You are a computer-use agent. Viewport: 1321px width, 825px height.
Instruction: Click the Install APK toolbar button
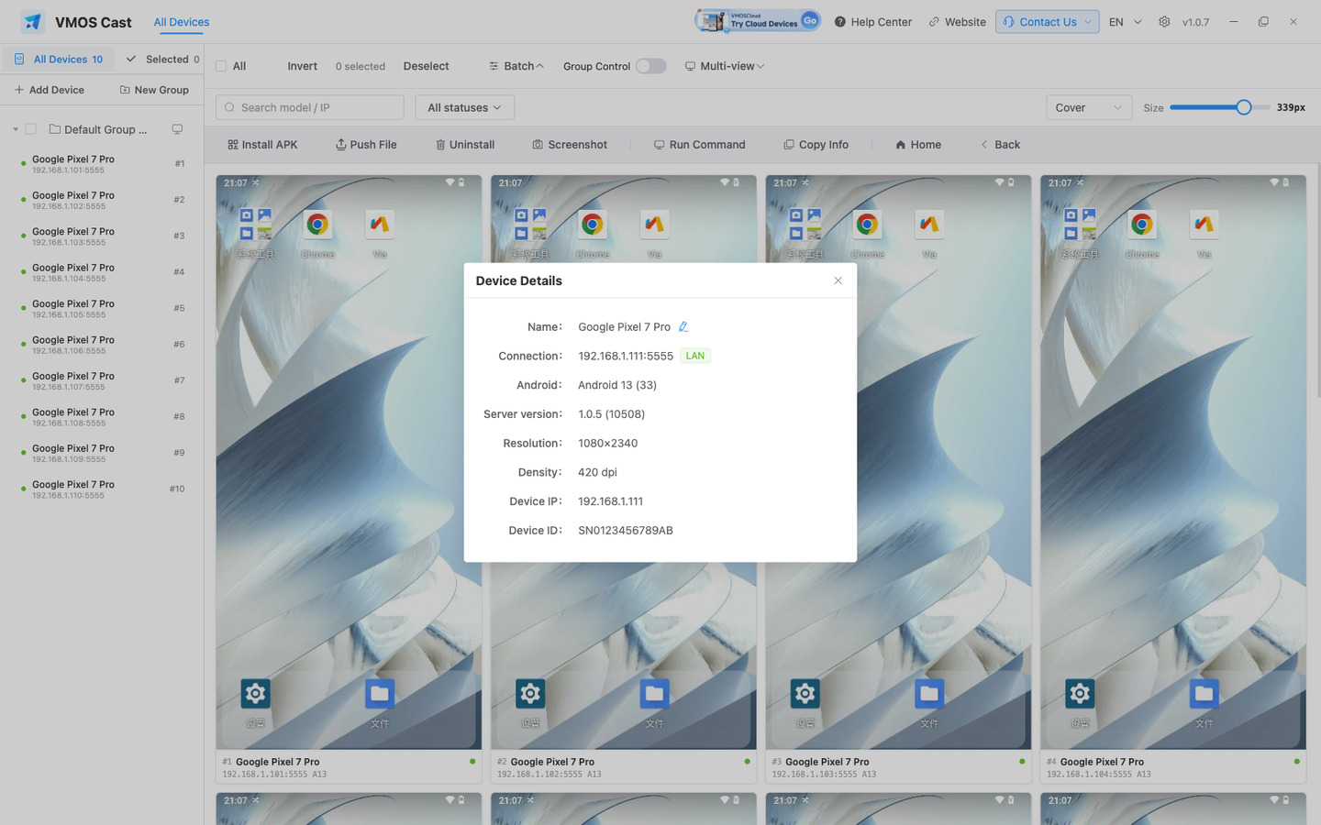coord(262,145)
